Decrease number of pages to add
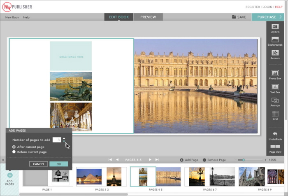This screenshot has height=196, width=288. coord(64,141)
